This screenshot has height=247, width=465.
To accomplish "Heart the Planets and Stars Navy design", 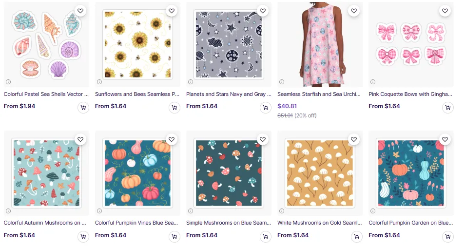I will tap(263, 11).
